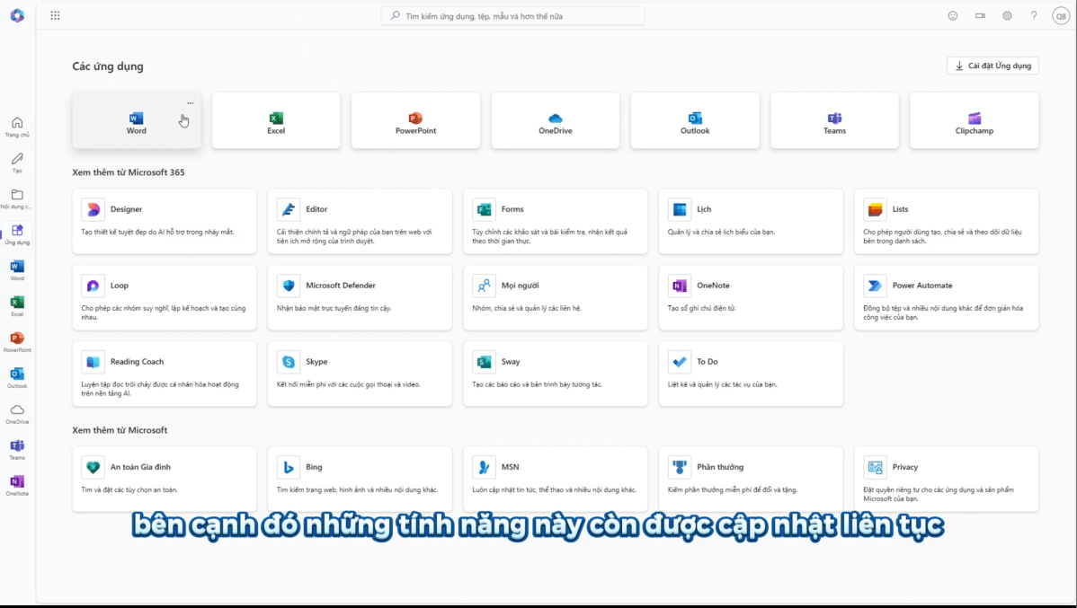Select Ứng dụng in the sidebar
The height and width of the screenshot is (608, 1077).
tap(17, 234)
